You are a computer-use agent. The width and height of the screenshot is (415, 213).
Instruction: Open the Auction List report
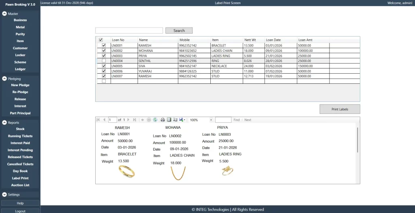[x=20, y=185]
